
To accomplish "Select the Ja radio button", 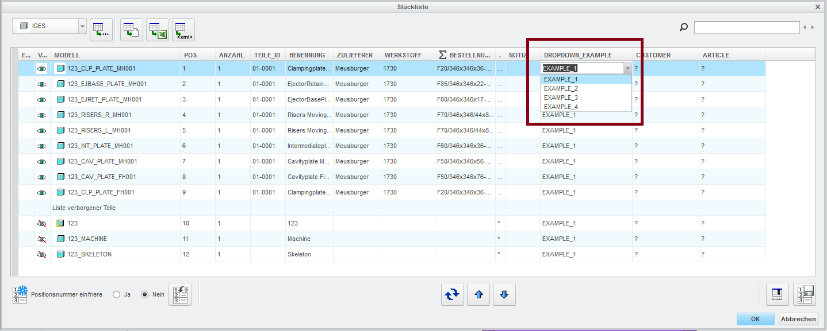I will (x=116, y=294).
